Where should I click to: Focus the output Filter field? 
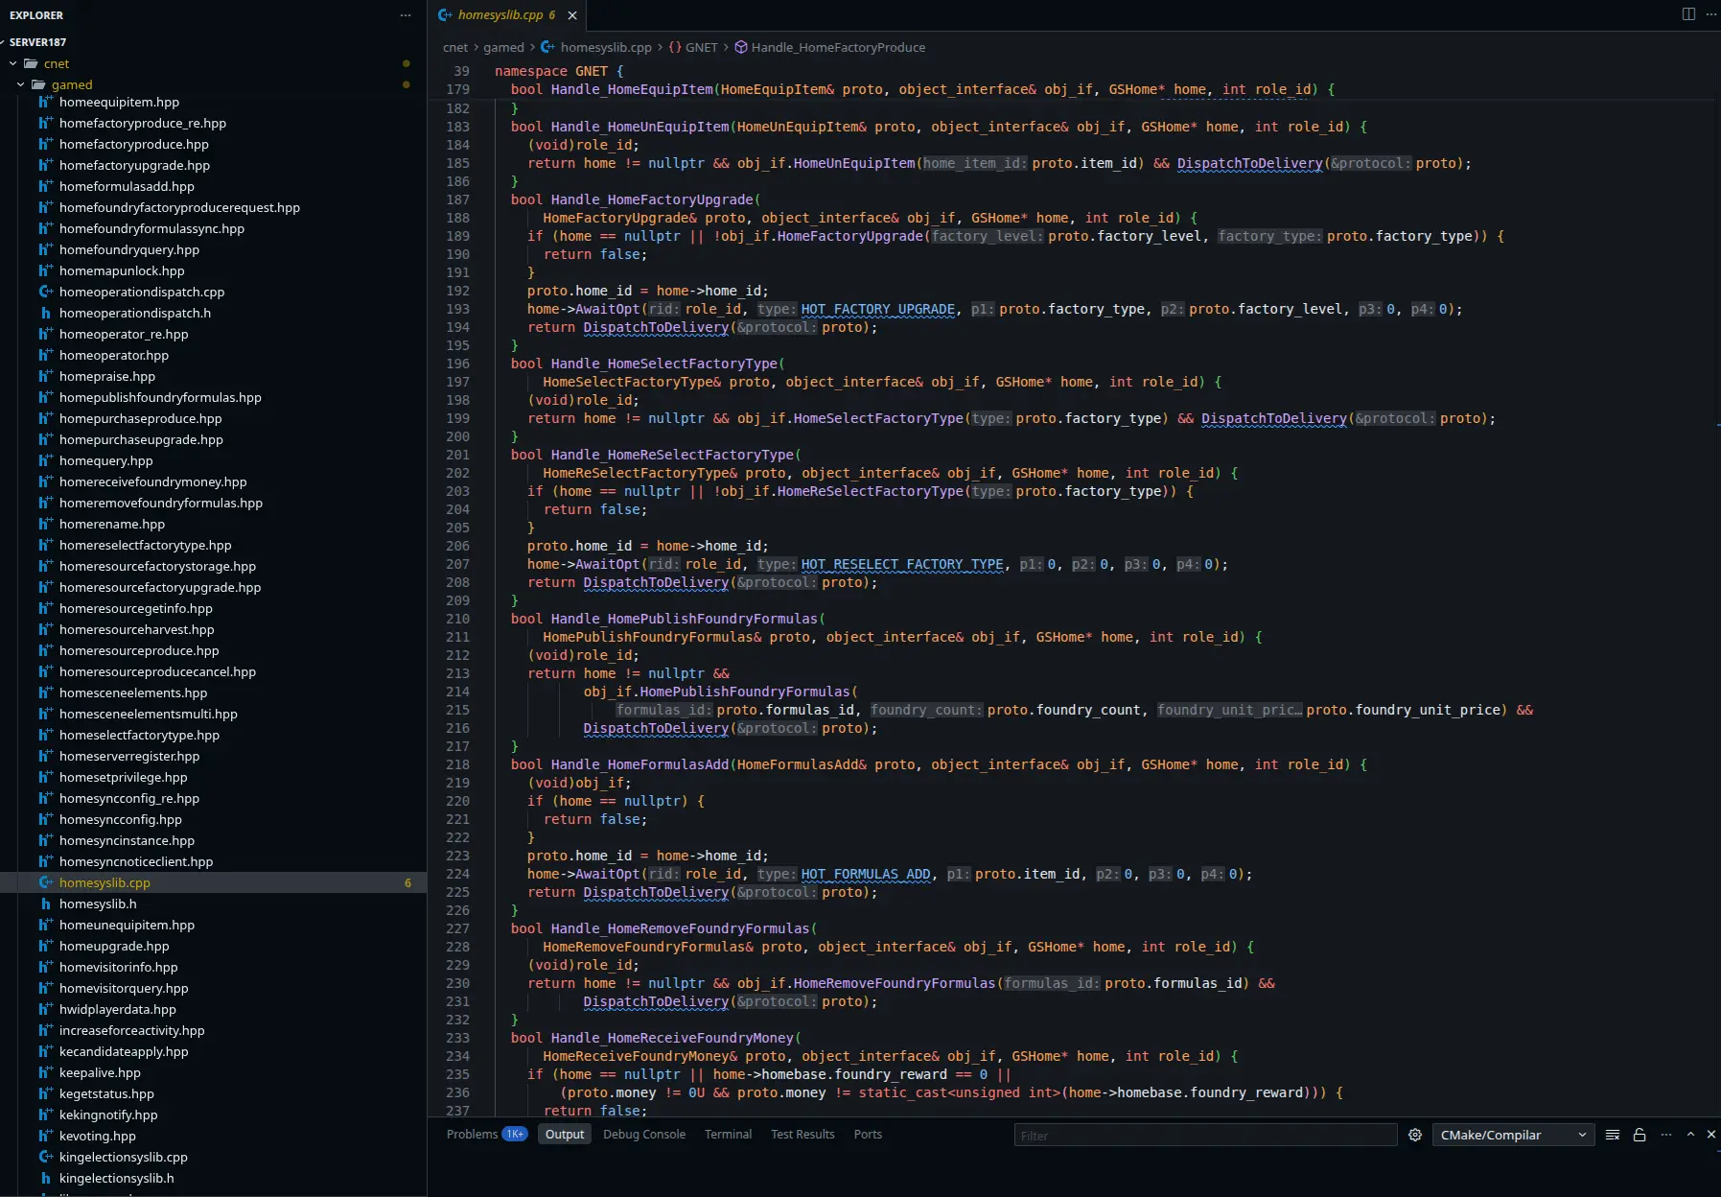click(x=1205, y=1136)
